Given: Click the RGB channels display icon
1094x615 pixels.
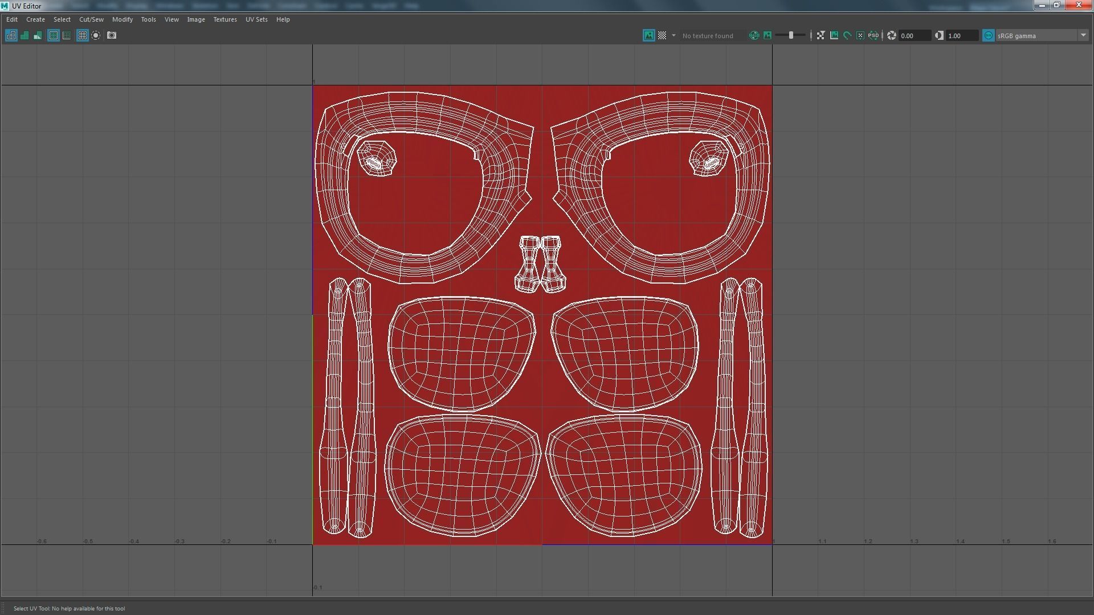Looking at the screenshot, I should pyautogui.click(x=754, y=35).
